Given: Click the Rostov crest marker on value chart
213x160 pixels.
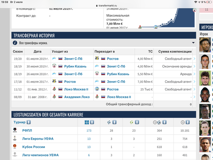Looking at the screenshot, I should click(156, 27).
